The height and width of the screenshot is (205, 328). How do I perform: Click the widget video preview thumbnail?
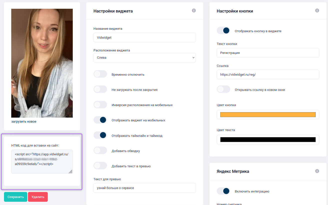pos(42,63)
